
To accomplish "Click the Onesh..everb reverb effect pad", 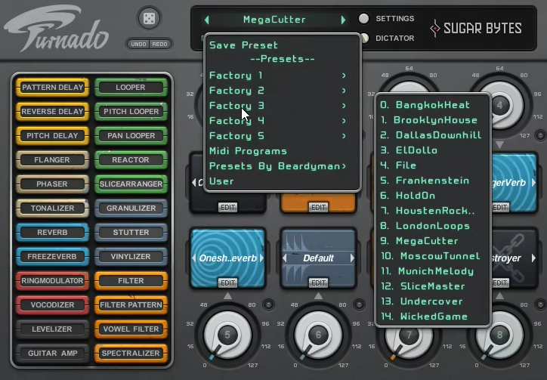I will 228,258.
